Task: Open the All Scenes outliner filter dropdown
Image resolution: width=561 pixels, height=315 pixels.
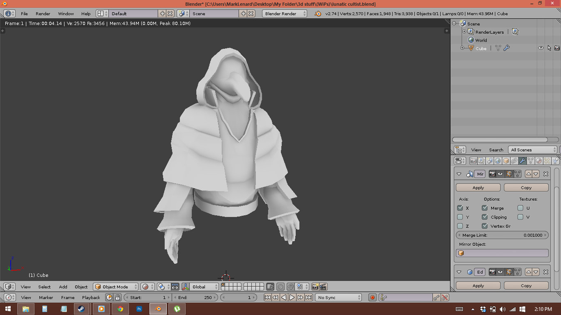Action: (533, 150)
